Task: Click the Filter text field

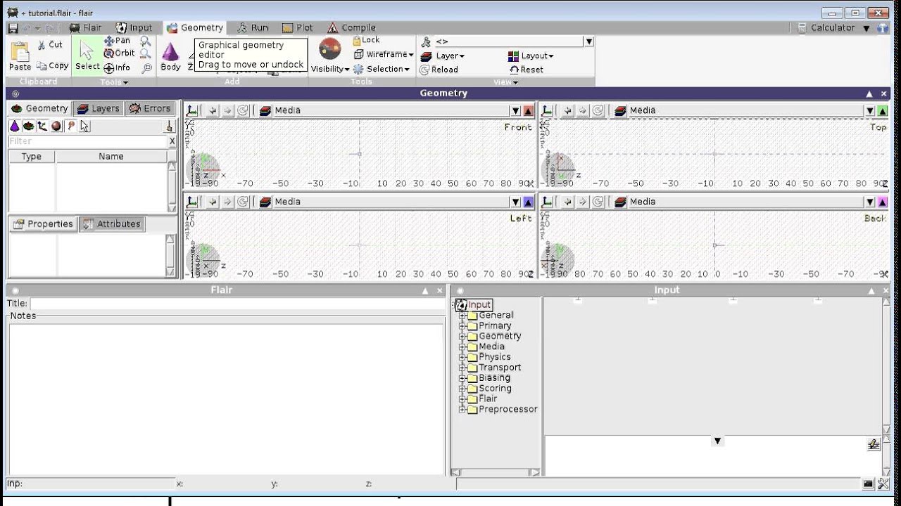Action: 88,141
